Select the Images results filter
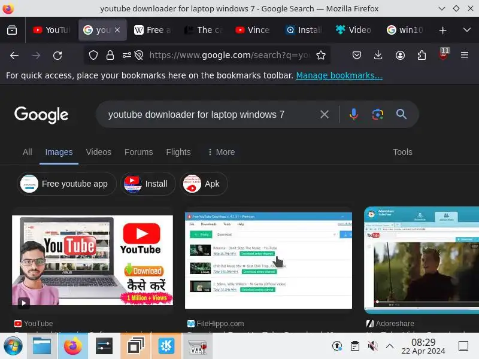 click(x=59, y=152)
